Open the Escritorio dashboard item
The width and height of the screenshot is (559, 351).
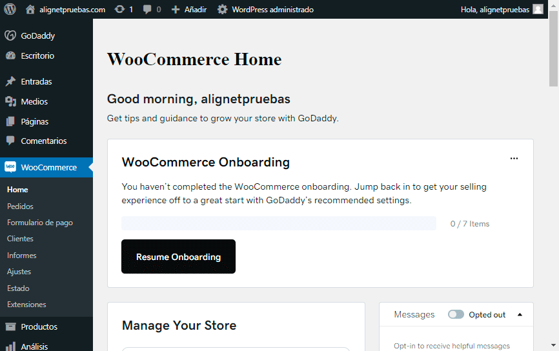click(37, 56)
